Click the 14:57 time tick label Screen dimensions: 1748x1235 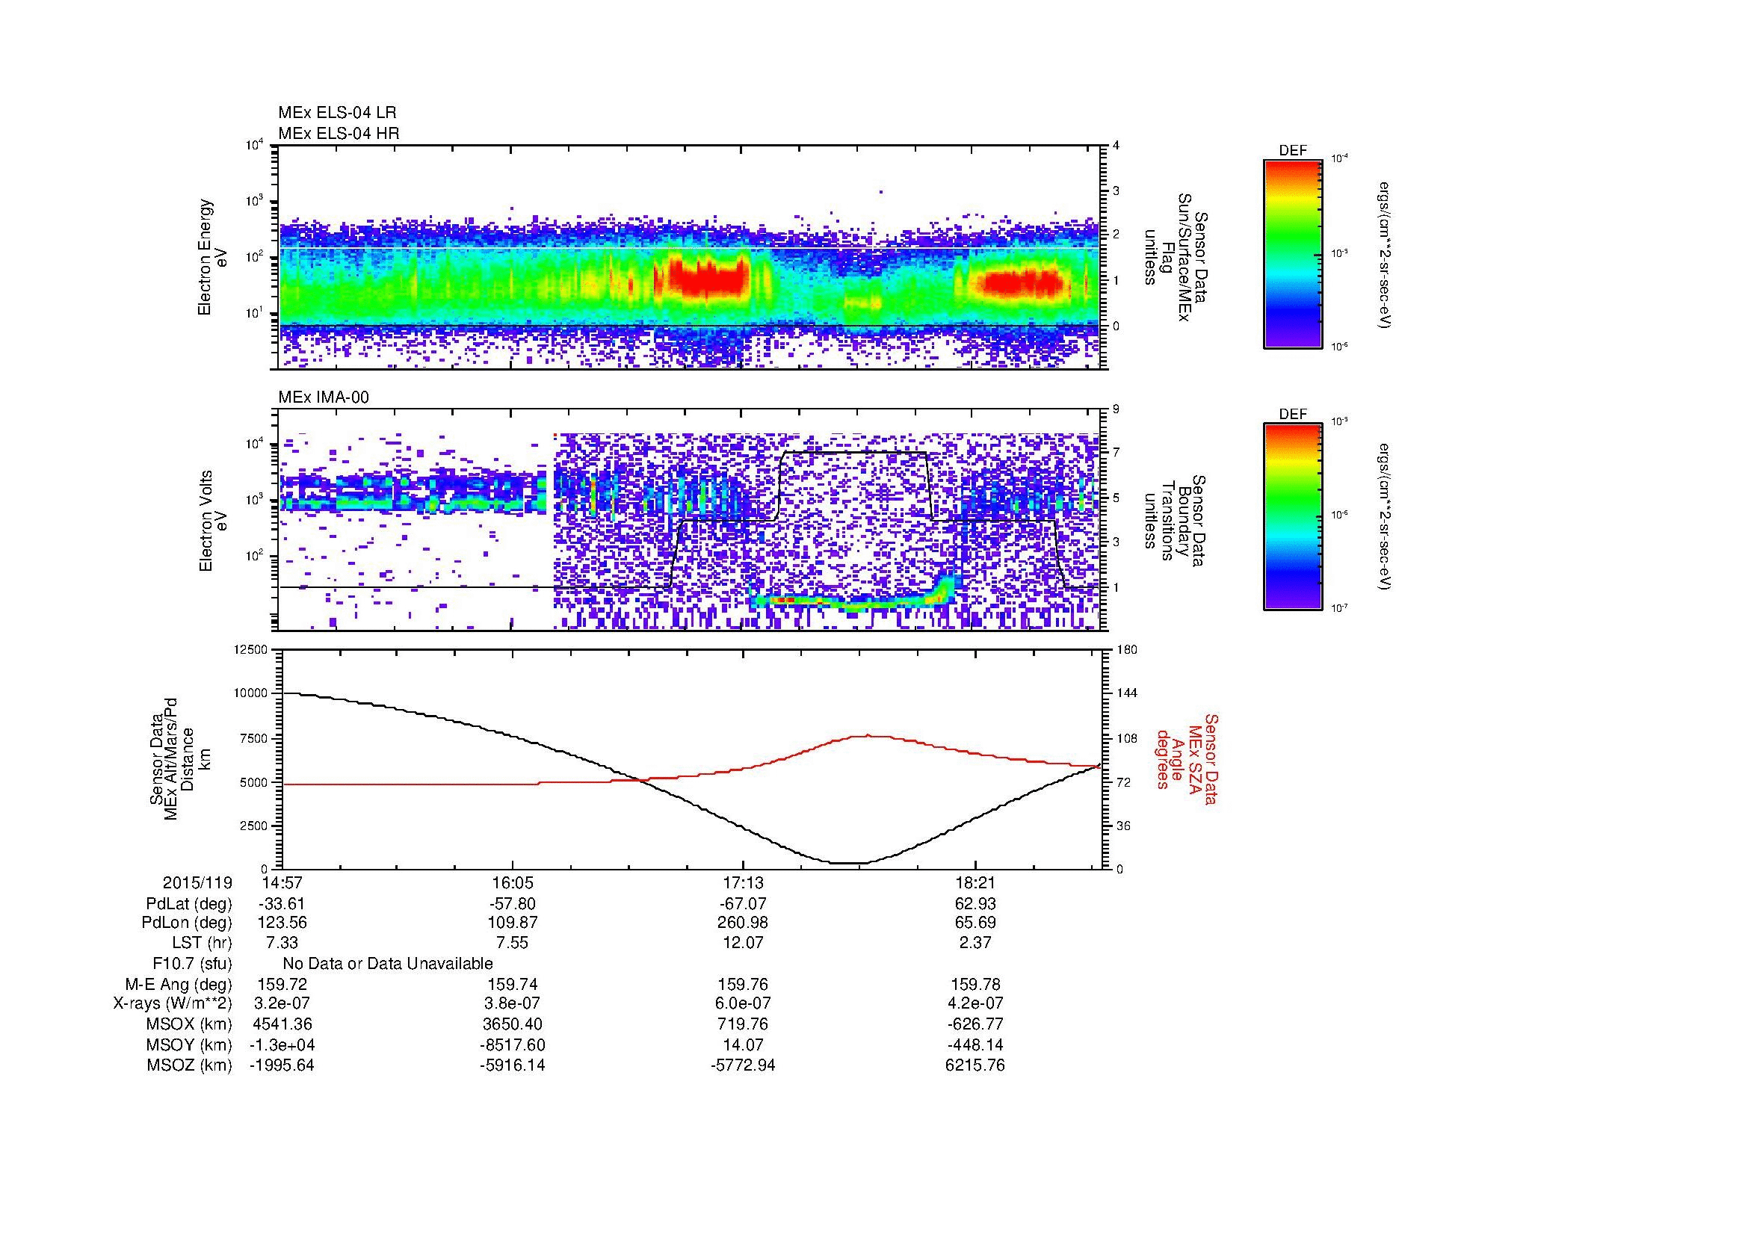tap(282, 882)
